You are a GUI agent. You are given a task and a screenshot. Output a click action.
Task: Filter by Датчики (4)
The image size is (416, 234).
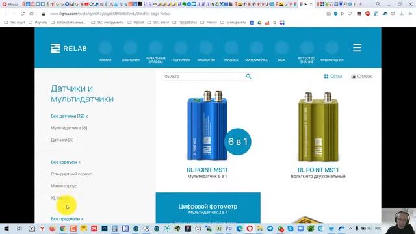coord(62,140)
